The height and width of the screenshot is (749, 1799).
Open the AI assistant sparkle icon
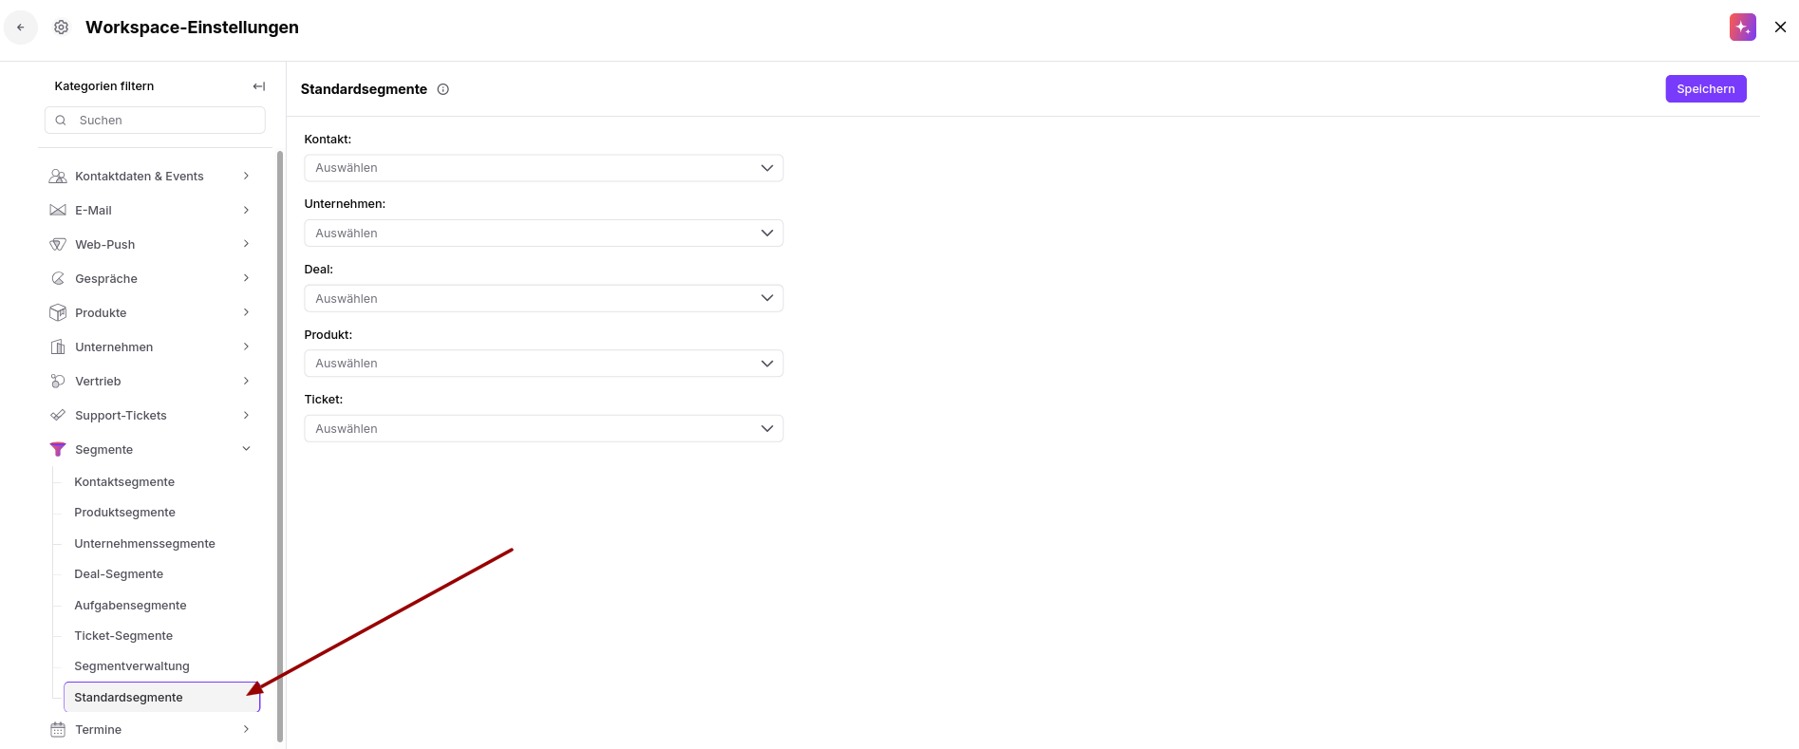tap(1742, 28)
